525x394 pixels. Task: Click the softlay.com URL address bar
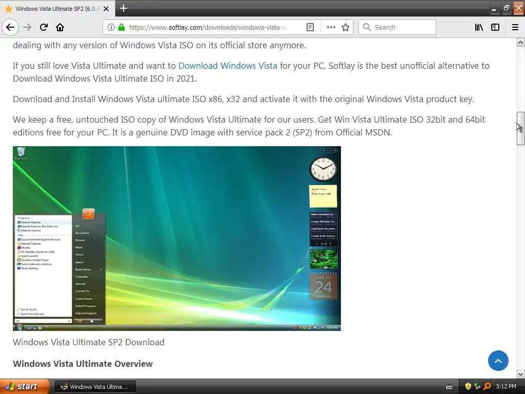208,27
